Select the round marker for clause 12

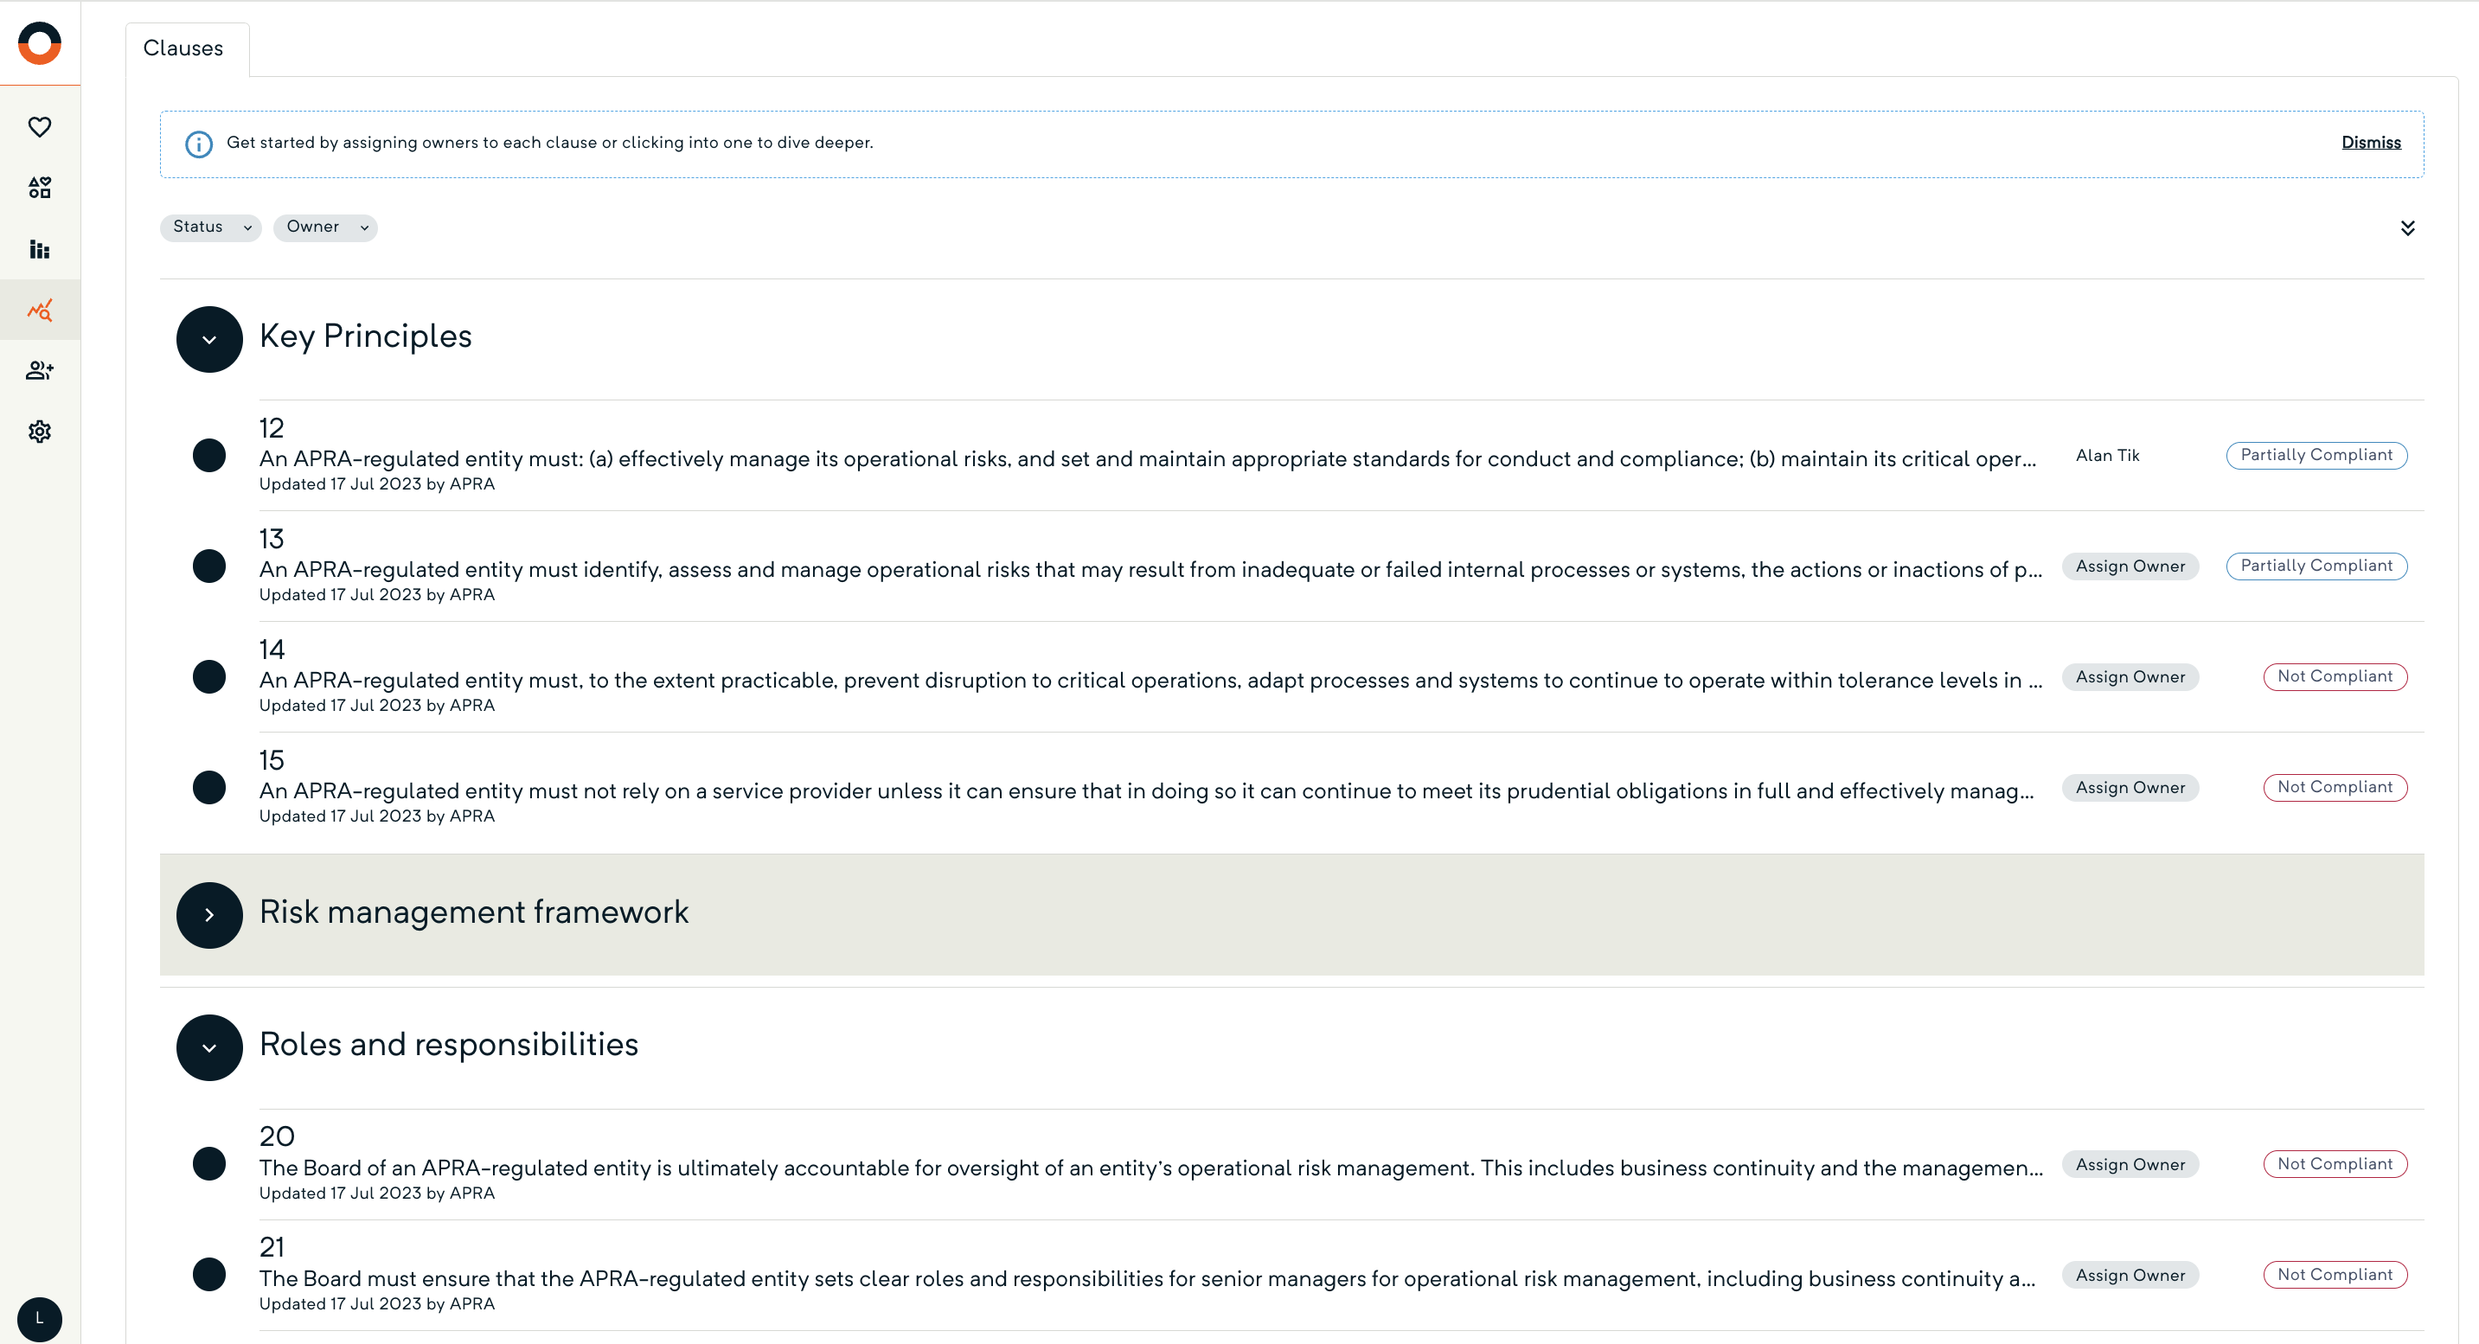[x=208, y=455]
